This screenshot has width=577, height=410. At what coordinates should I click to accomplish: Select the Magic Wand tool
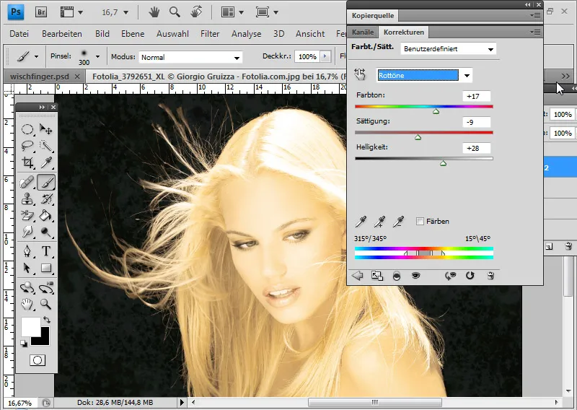46,146
